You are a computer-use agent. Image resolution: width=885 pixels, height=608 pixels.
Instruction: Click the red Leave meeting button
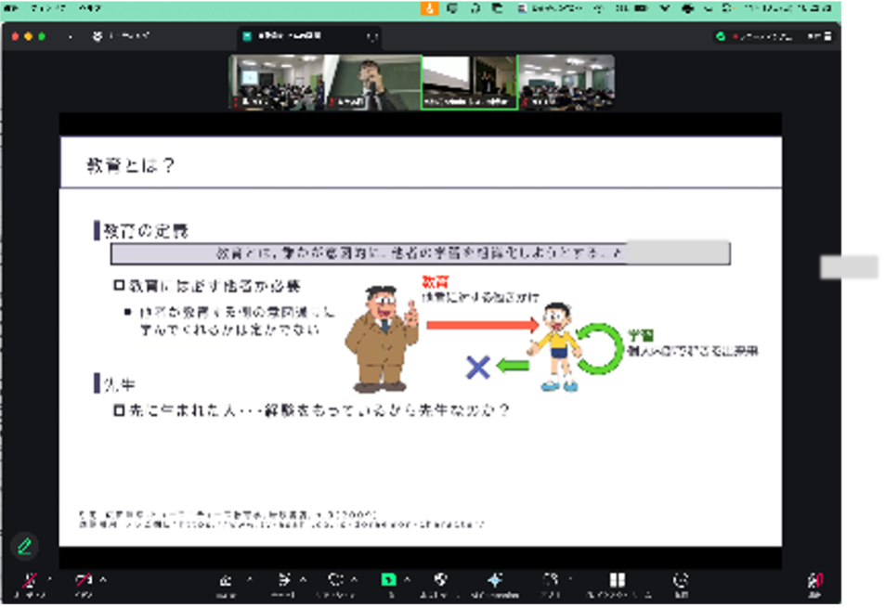coord(814,581)
